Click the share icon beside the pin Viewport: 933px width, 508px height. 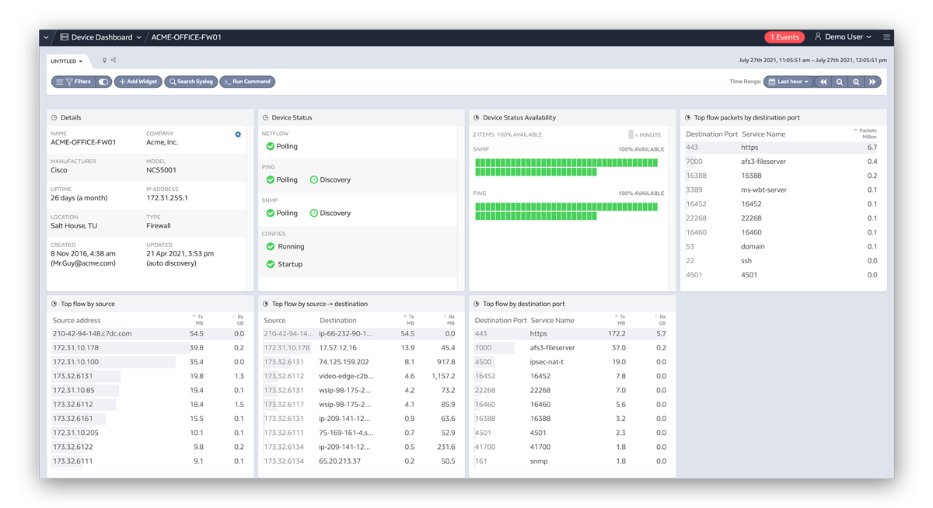pos(114,61)
